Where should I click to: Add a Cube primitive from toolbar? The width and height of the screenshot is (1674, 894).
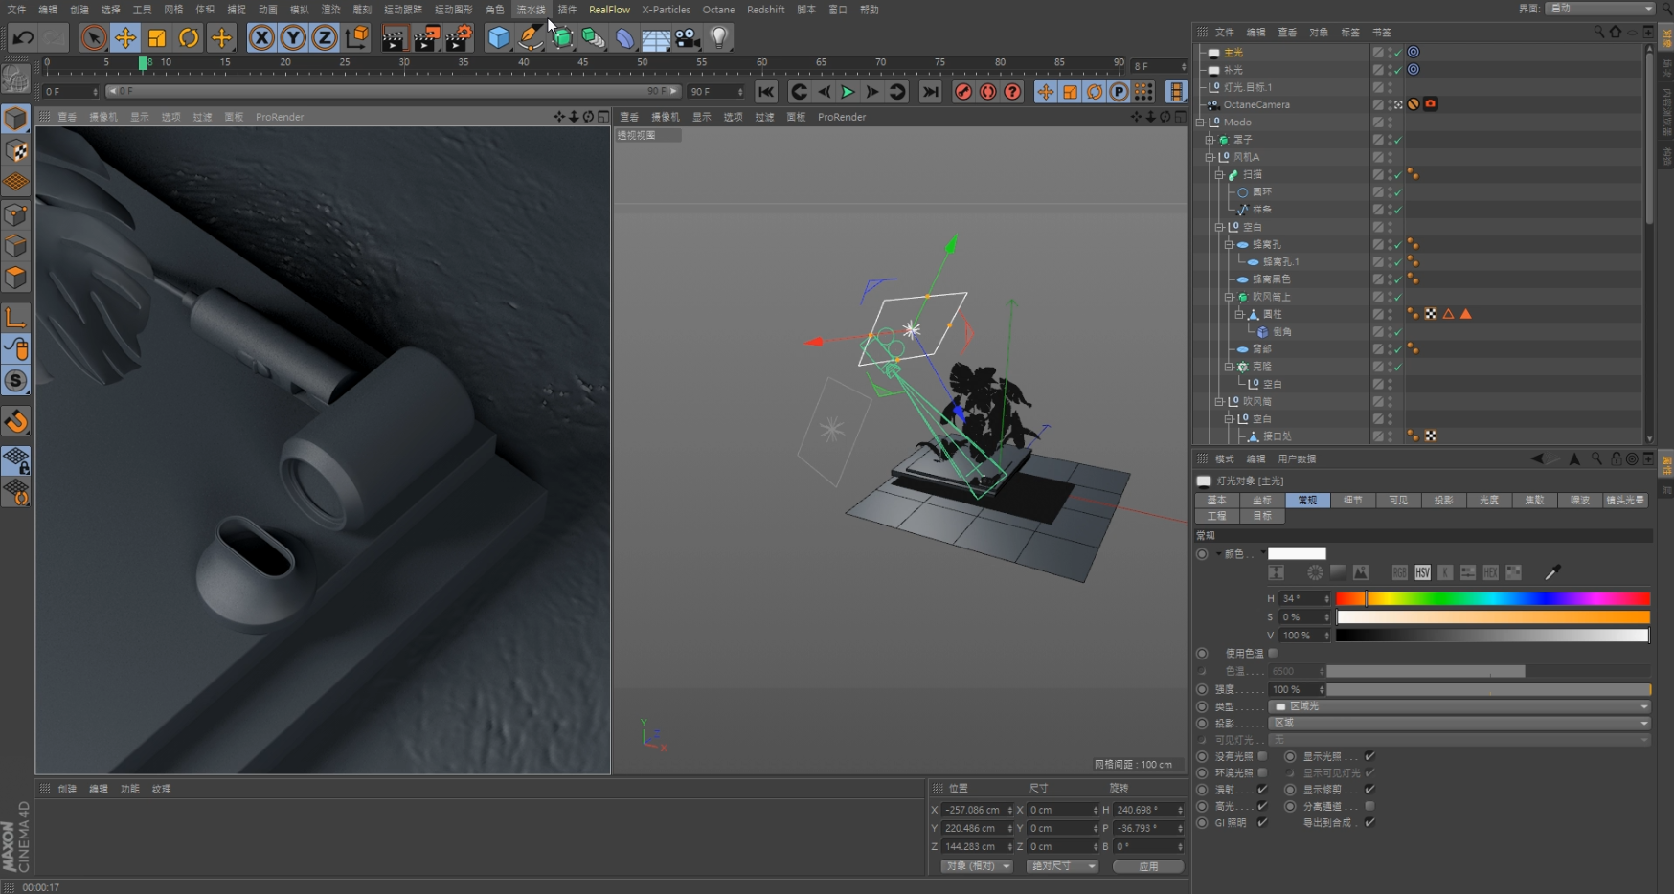click(x=499, y=37)
